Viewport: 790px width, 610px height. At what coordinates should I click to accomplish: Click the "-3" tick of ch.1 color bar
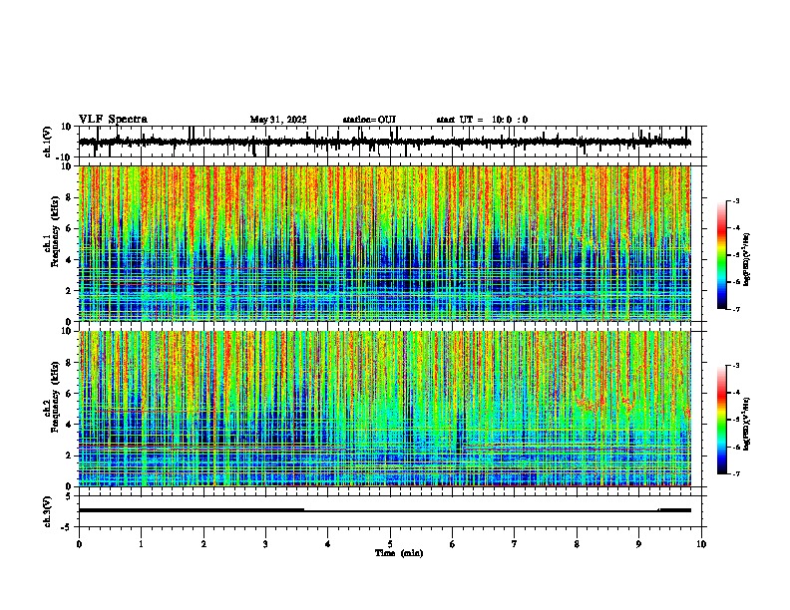(x=735, y=200)
